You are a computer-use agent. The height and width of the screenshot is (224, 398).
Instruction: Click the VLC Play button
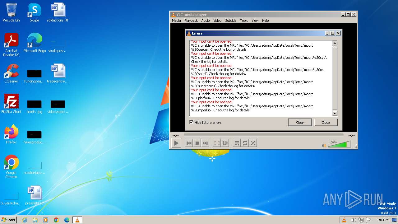tap(176, 143)
